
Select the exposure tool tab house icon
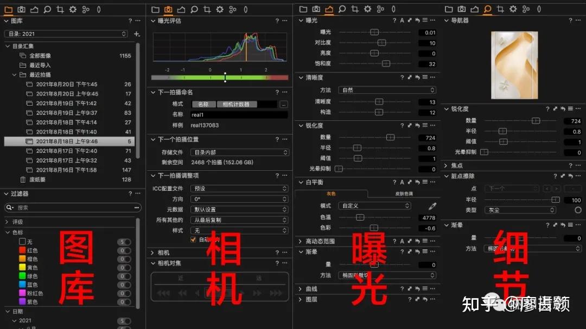click(328, 9)
